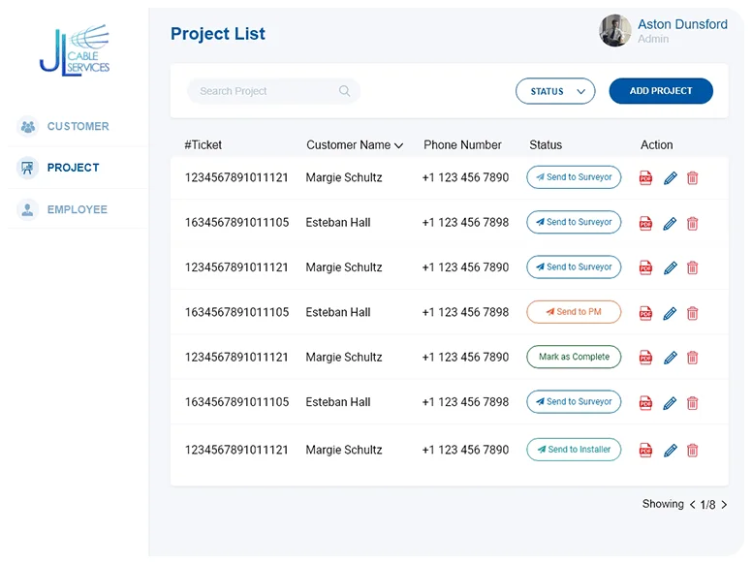Click the Add Project button
752x564 pixels.
coord(661,91)
